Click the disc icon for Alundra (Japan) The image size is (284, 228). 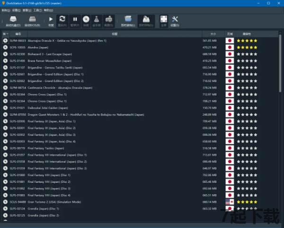click(x=5, y=47)
